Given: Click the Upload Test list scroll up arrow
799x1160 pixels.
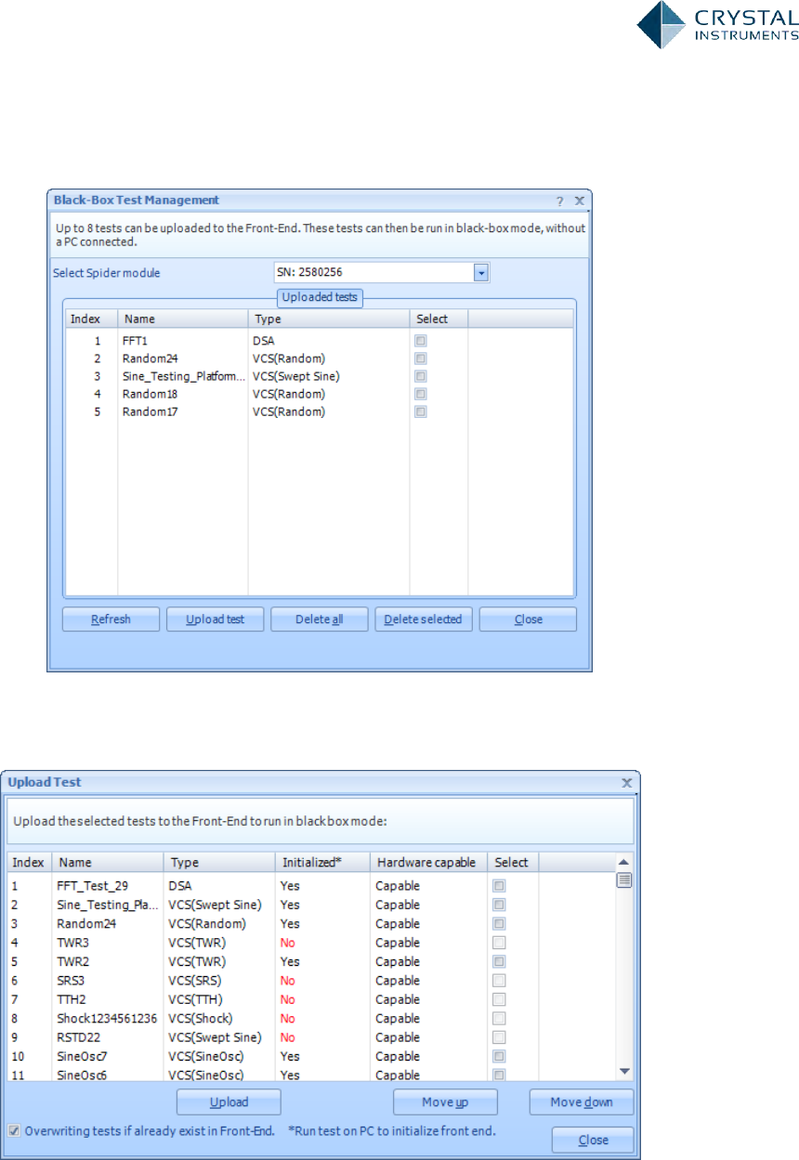Looking at the screenshot, I should pyautogui.click(x=624, y=861).
